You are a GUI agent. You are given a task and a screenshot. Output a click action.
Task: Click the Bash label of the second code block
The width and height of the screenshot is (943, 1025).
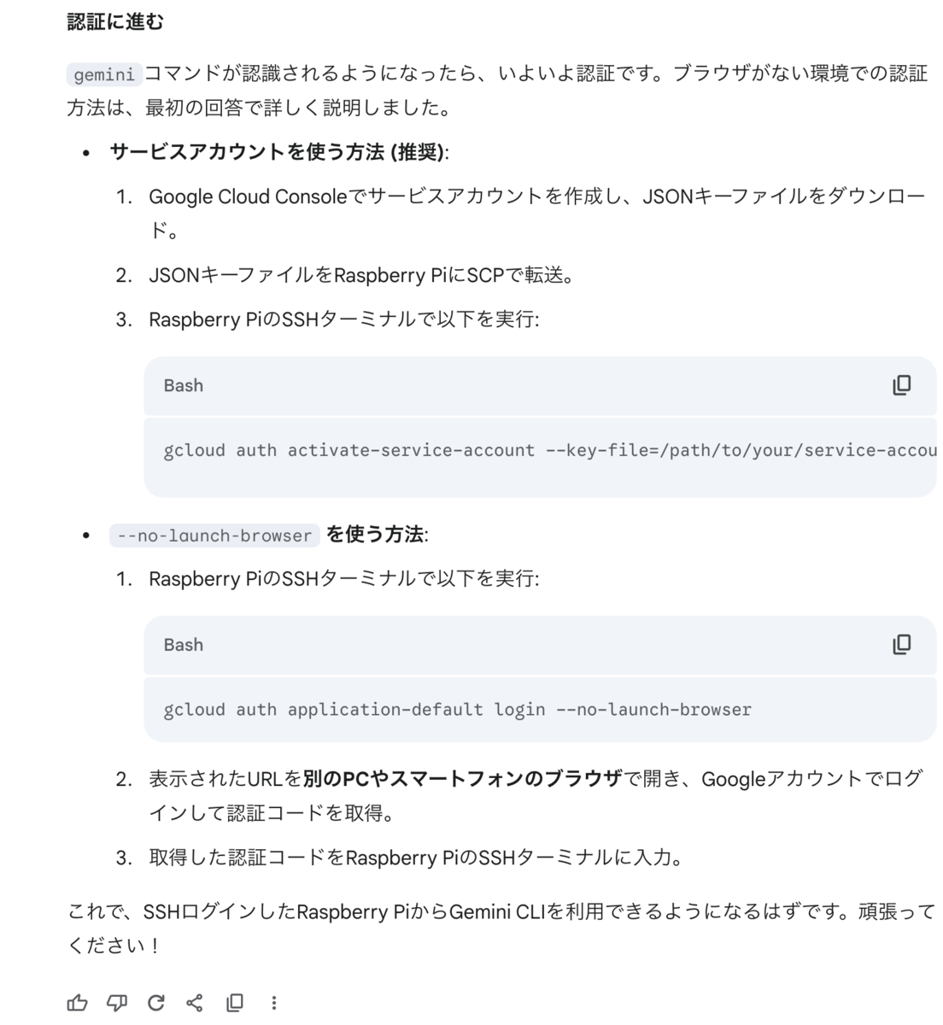pyautogui.click(x=184, y=645)
